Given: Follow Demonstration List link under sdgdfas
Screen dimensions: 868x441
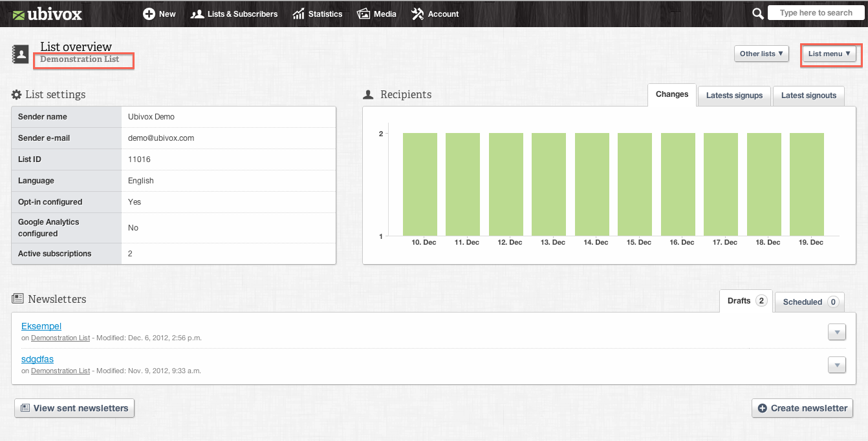Looking at the screenshot, I should pyautogui.click(x=60, y=371).
